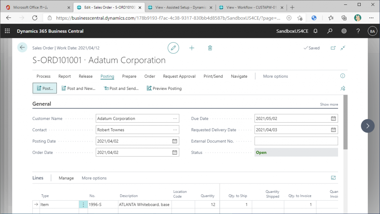
Task: Open the Posting Date calendar picker
Action: [174, 141]
